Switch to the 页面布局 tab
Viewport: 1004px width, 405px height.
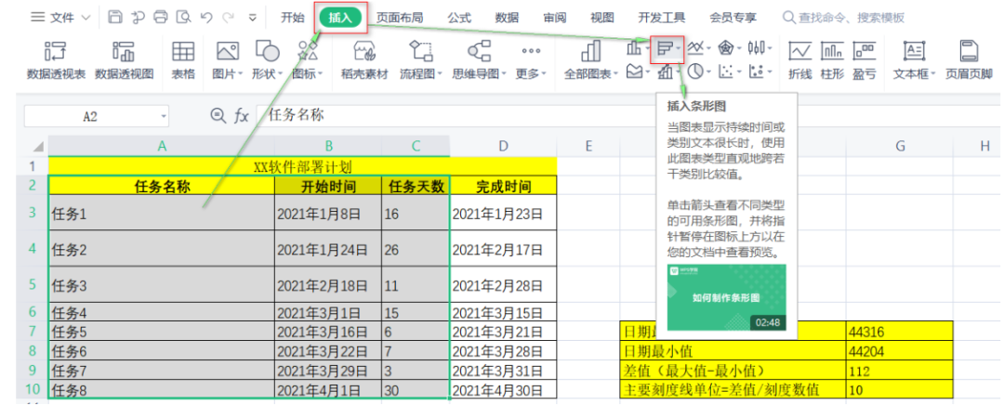tap(401, 18)
